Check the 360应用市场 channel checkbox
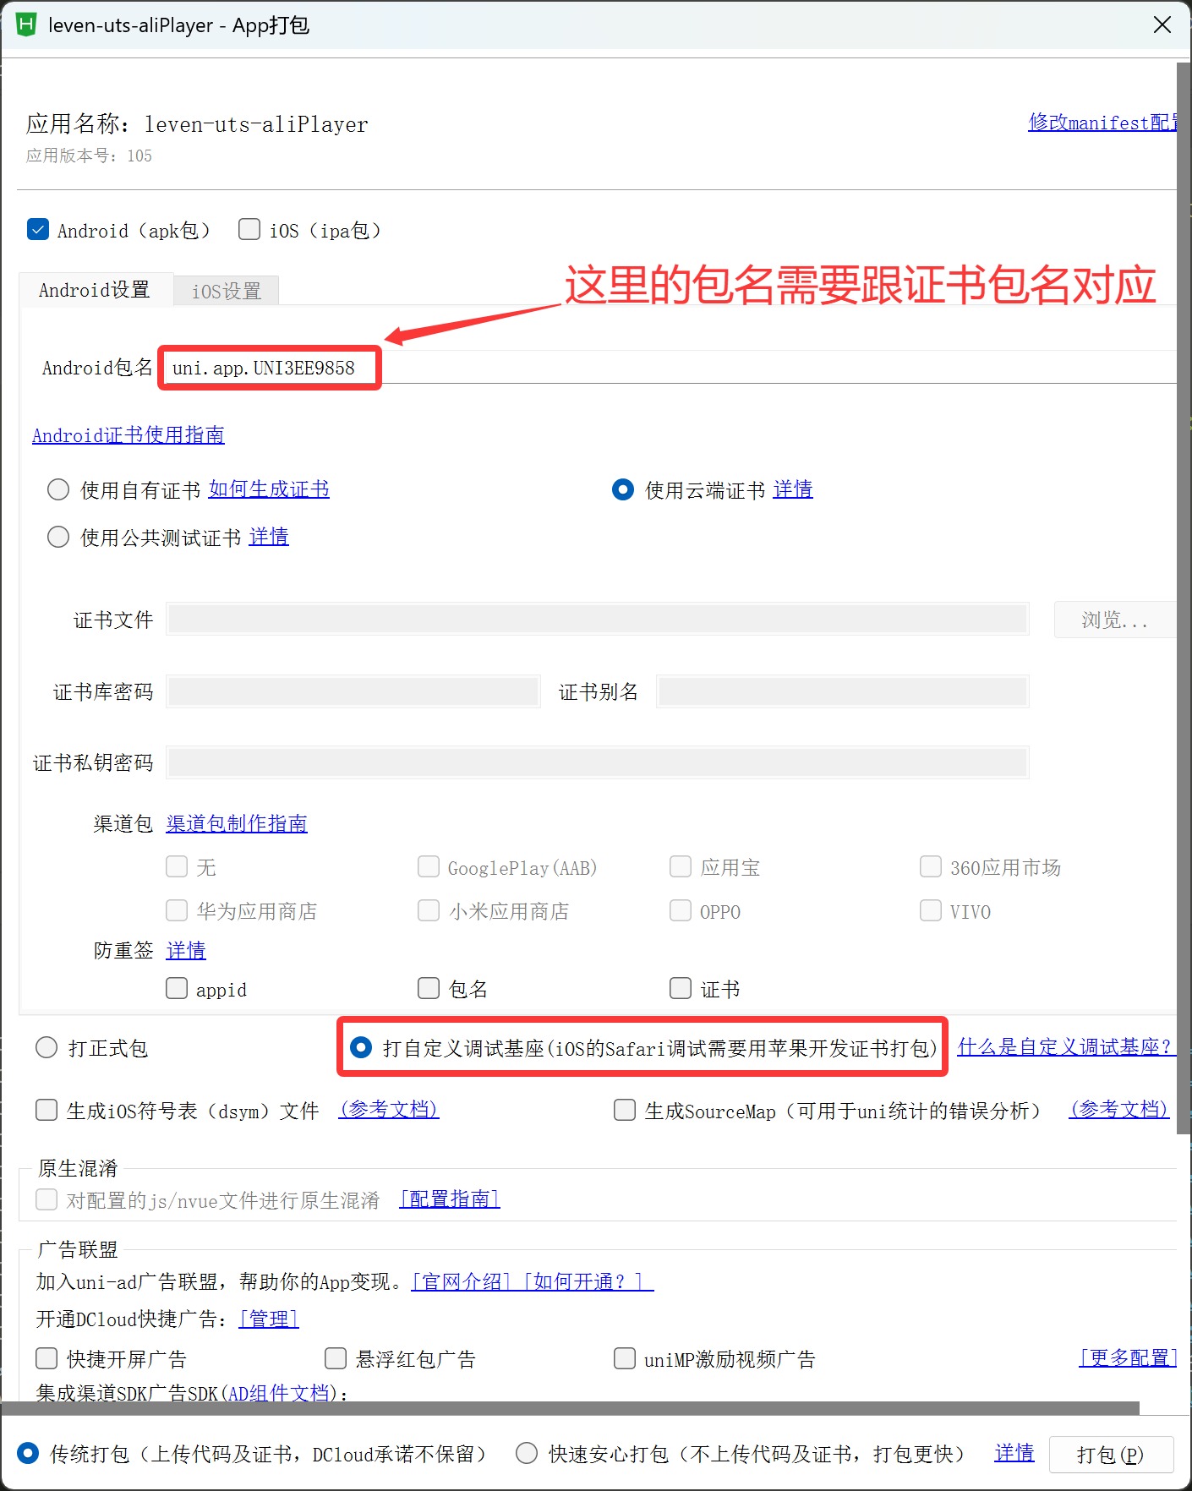This screenshot has height=1491, width=1192. 931,866
